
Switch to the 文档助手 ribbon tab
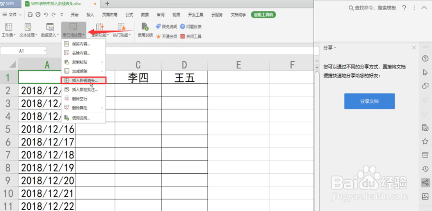[x=238, y=15]
